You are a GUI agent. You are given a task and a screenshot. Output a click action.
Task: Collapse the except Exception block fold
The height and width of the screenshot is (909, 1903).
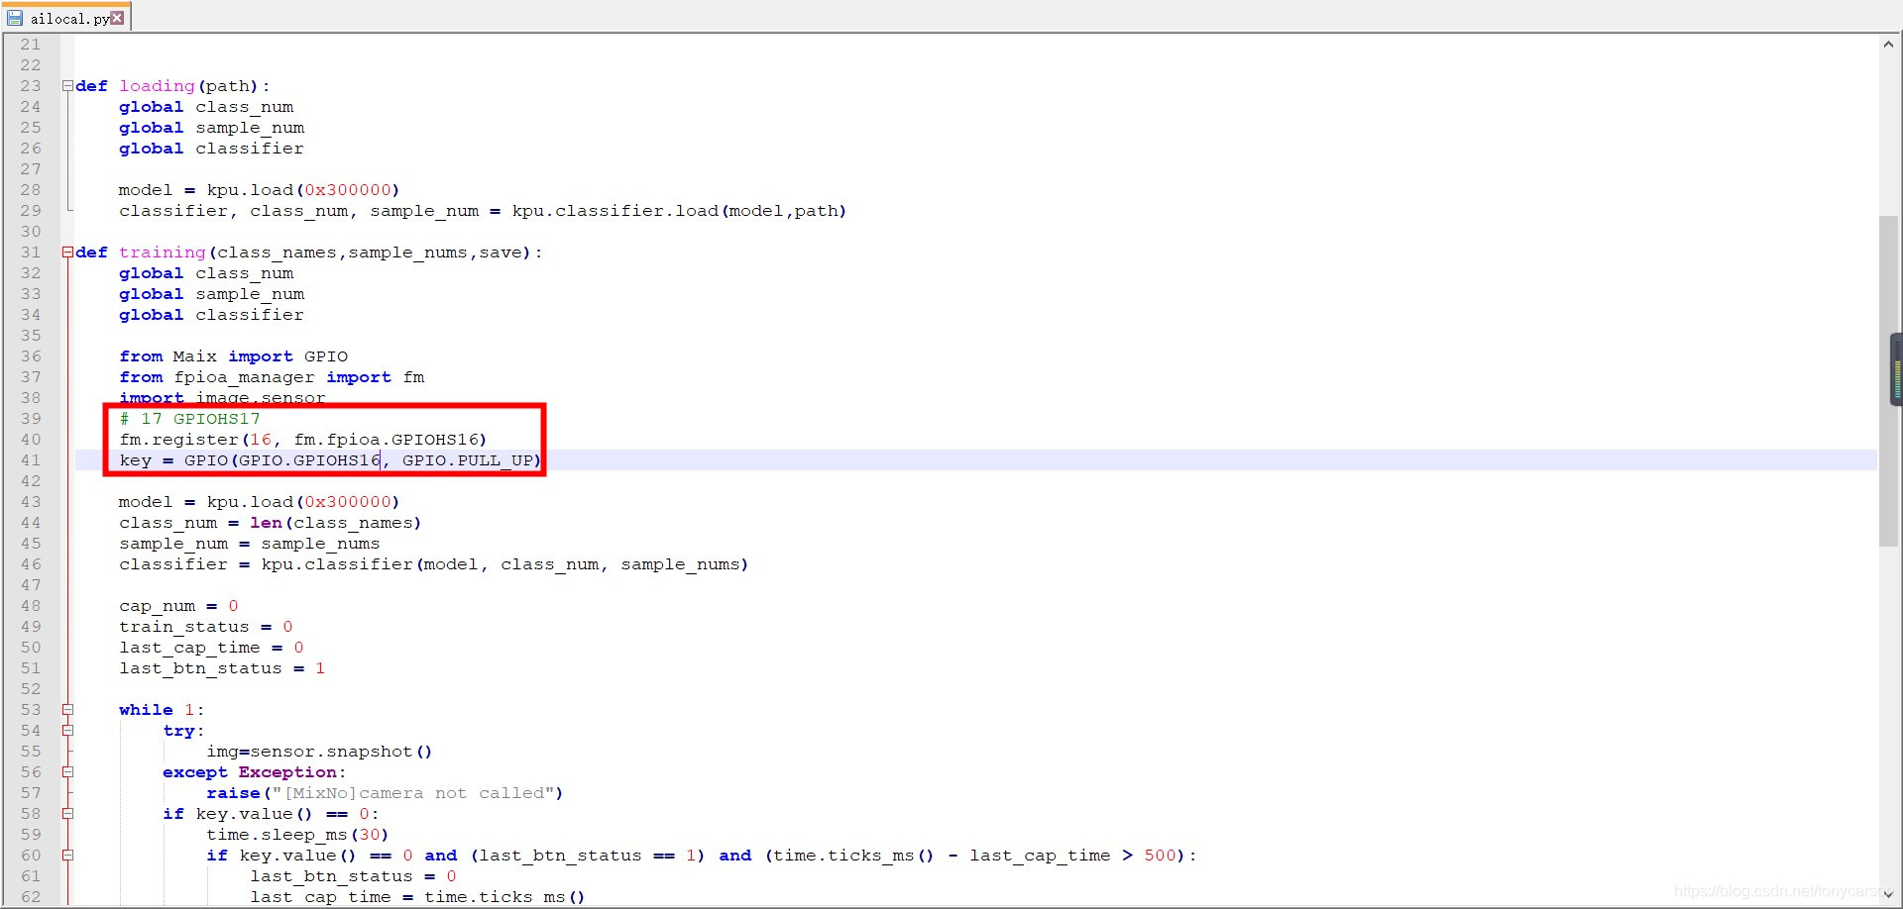click(x=67, y=772)
